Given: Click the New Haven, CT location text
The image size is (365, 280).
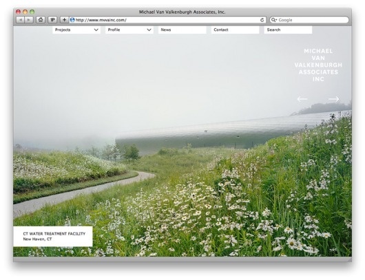Looking at the screenshot, I should [x=37, y=239].
